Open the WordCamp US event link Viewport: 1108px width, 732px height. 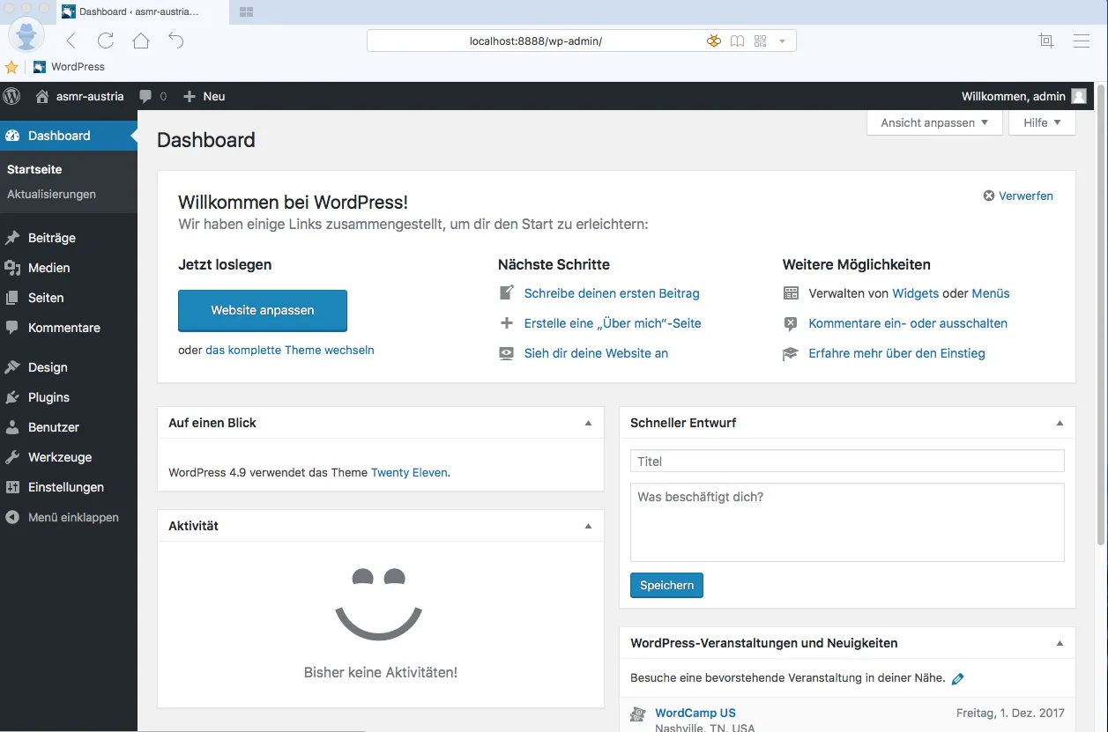tap(695, 713)
